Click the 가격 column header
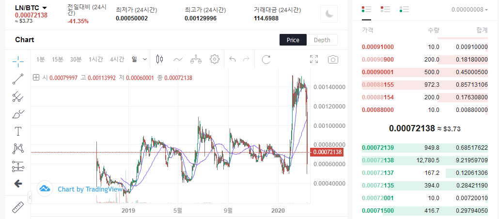Viewport: 499px width, 219px height. (x=368, y=30)
